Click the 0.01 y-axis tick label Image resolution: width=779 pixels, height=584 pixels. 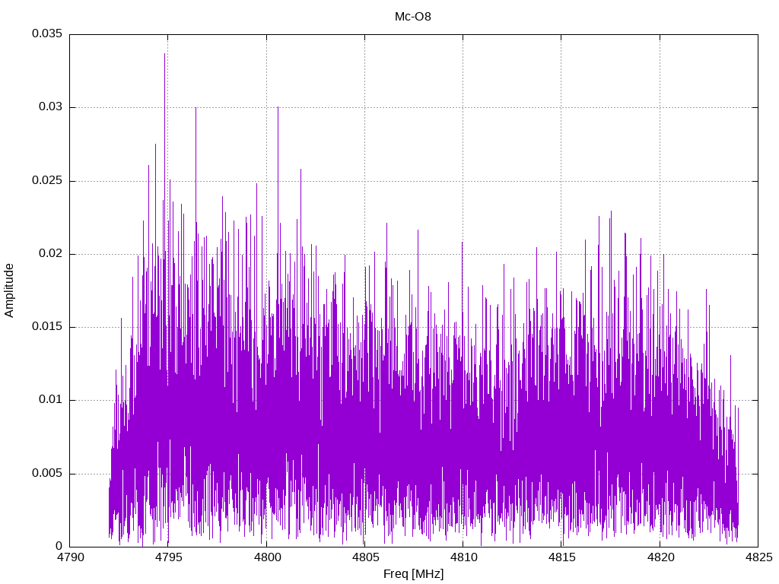pos(51,399)
